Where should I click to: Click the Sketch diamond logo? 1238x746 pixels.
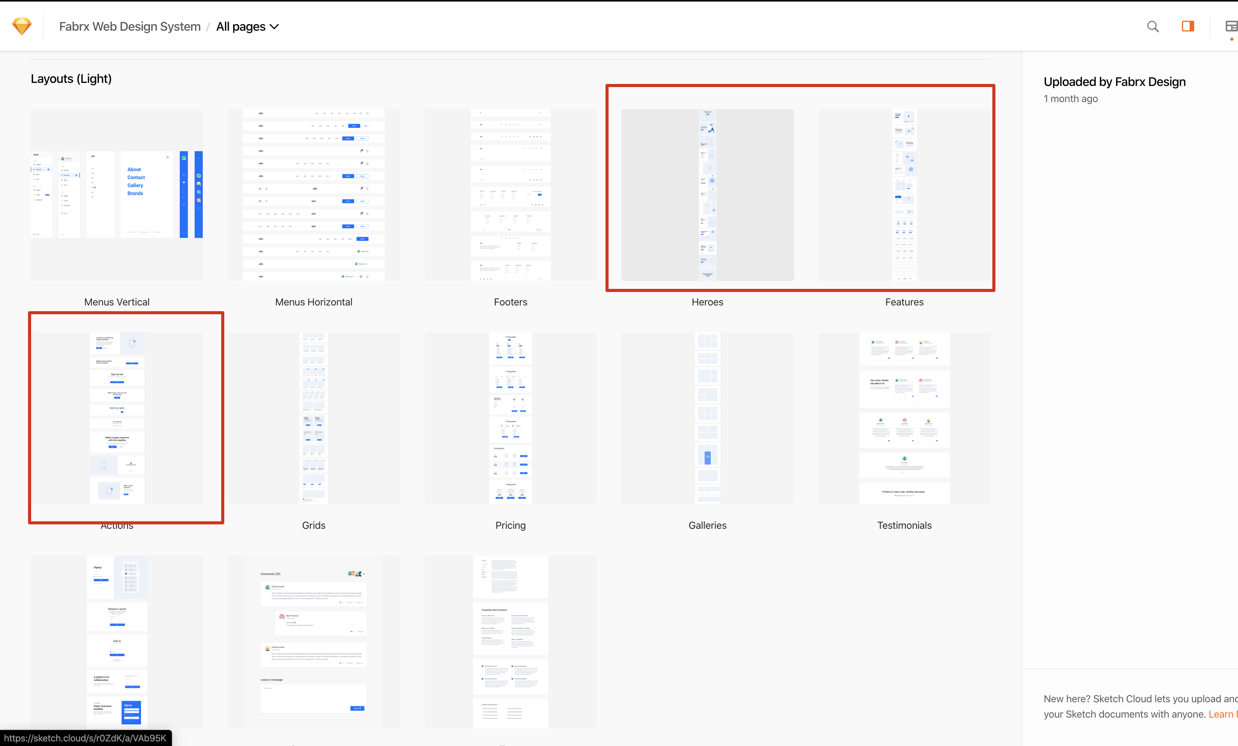pyautogui.click(x=22, y=26)
